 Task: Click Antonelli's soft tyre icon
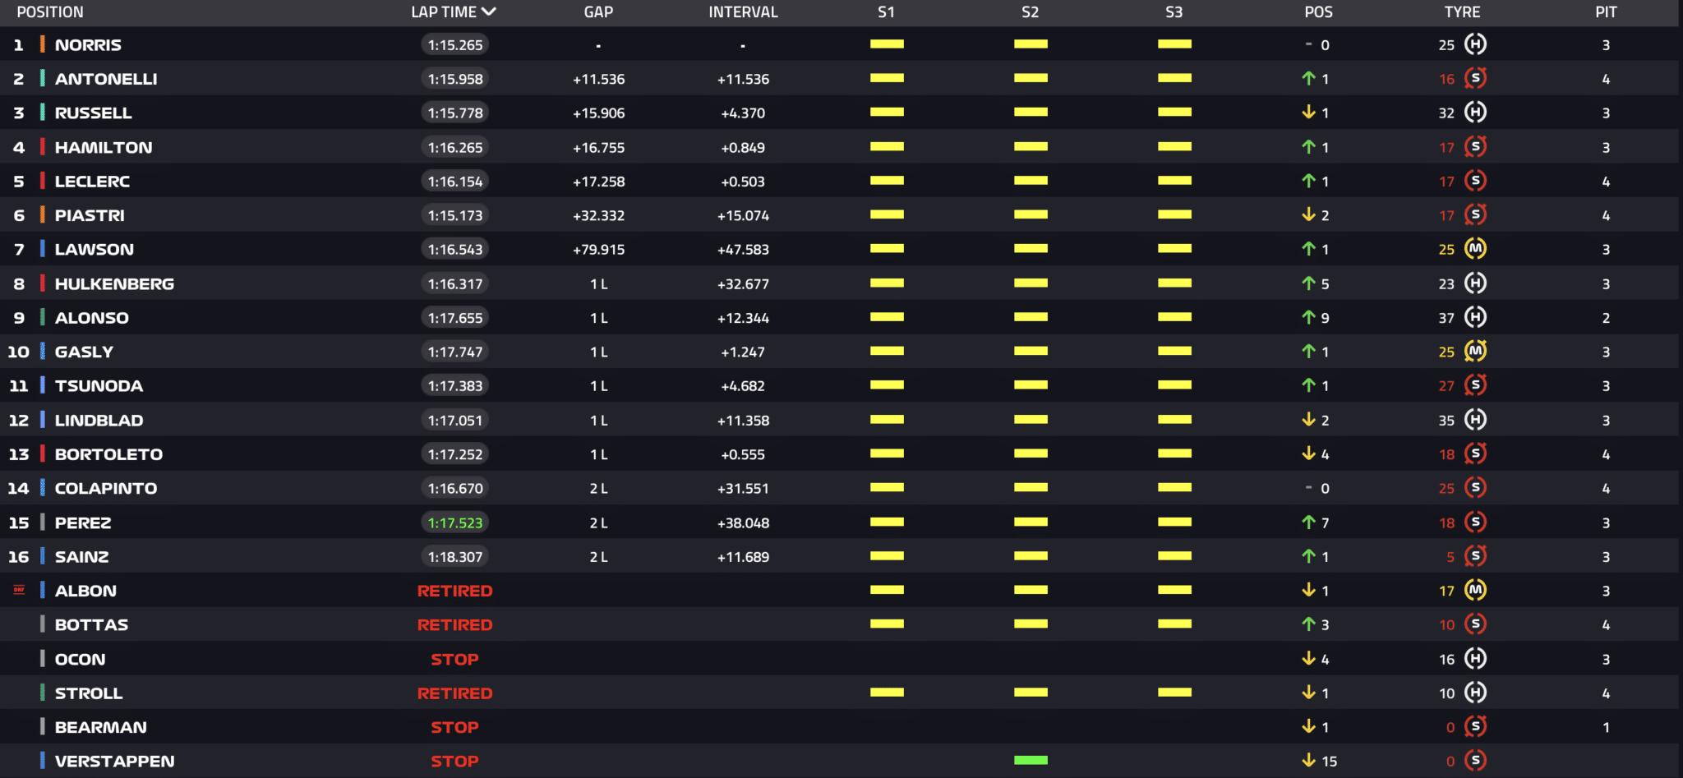click(1475, 78)
